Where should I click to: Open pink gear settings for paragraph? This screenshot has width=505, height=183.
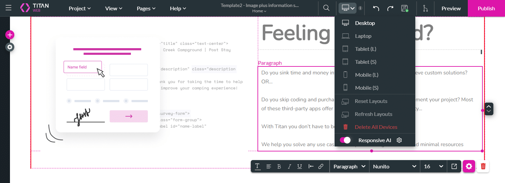[x=469, y=166]
